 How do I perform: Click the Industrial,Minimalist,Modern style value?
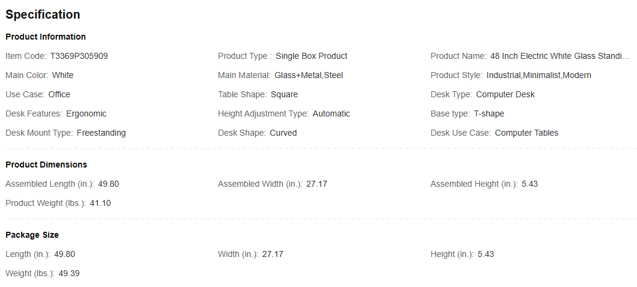pyautogui.click(x=539, y=75)
